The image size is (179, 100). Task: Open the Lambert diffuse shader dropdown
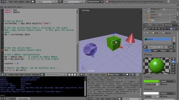coord(168,81)
